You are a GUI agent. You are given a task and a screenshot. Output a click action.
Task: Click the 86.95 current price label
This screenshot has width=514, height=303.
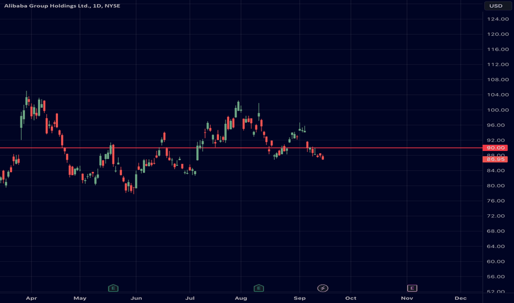pyautogui.click(x=495, y=159)
